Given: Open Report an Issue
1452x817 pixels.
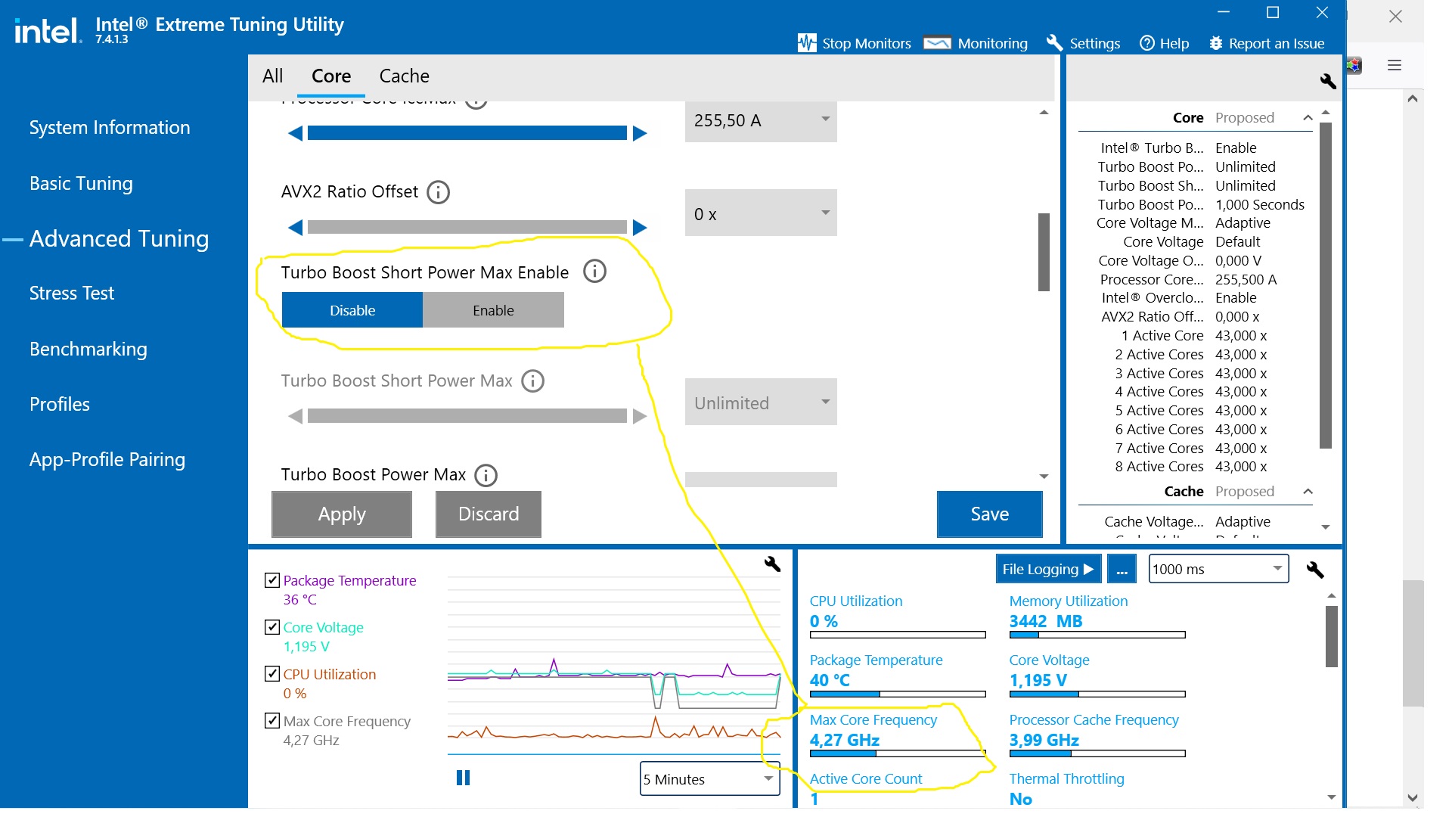Looking at the screenshot, I should pyautogui.click(x=1267, y=43).
